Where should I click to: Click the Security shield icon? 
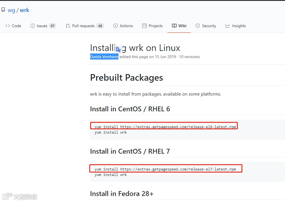tap(197, 26)
